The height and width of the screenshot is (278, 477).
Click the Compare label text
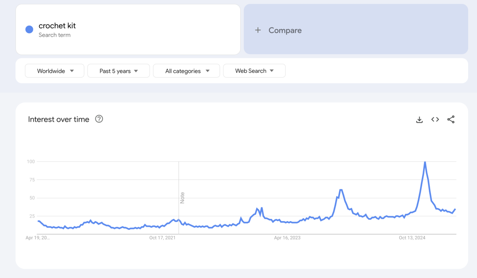(285, 30)
